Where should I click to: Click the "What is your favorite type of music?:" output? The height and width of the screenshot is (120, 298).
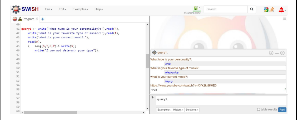(x=175, y=68)
